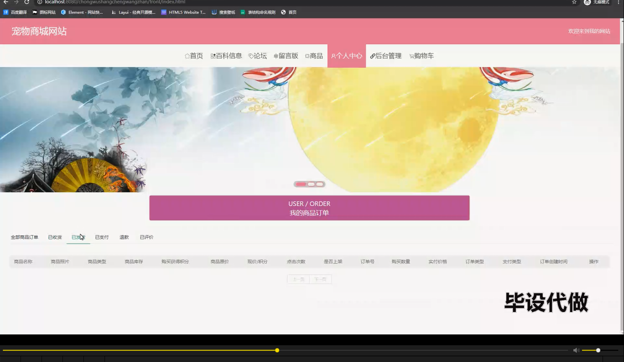Open 论坛 in the navigation menu
The image size is (624, 362).
258,56
